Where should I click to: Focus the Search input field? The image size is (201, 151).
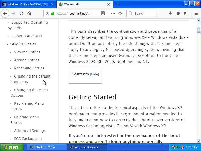[x=141, y=13]
